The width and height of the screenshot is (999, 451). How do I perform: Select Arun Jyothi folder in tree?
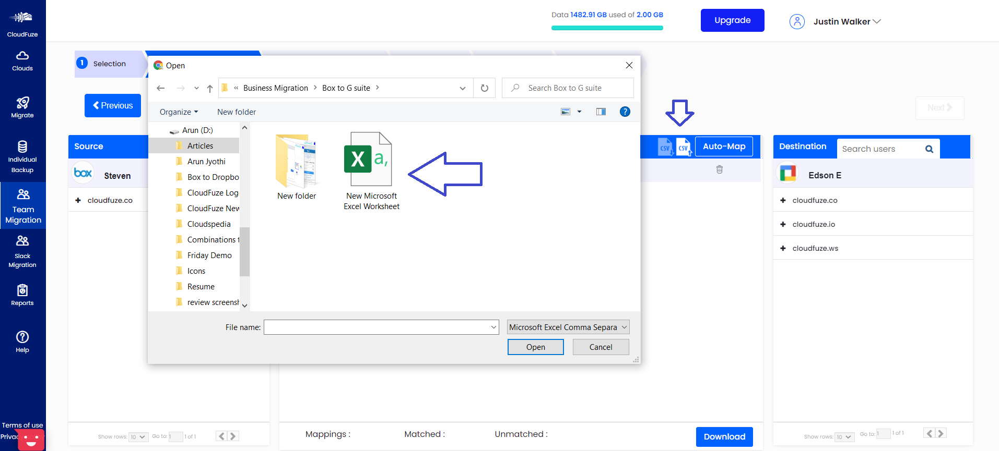(206, 162)
